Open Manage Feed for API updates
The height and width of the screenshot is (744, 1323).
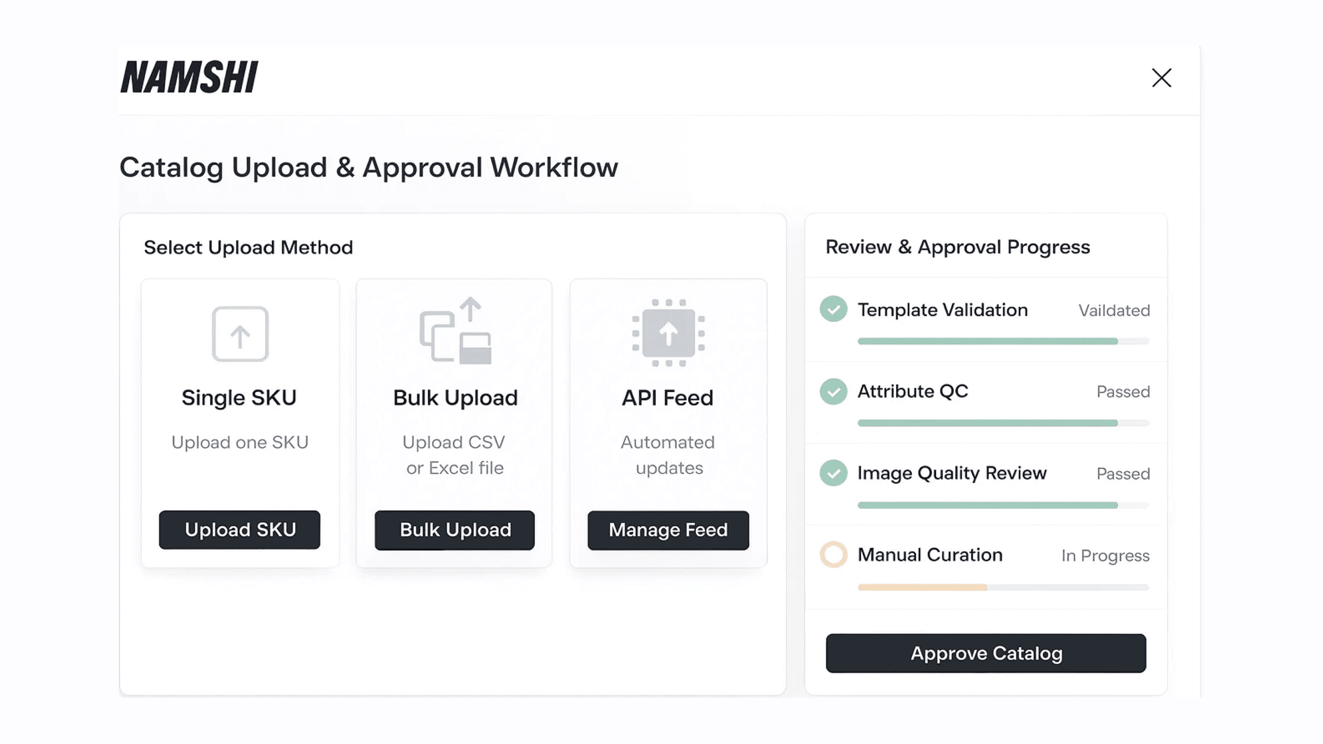tap(668, 530)
